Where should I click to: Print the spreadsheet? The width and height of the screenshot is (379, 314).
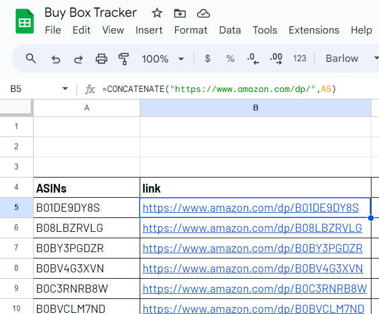coord(101,58)
